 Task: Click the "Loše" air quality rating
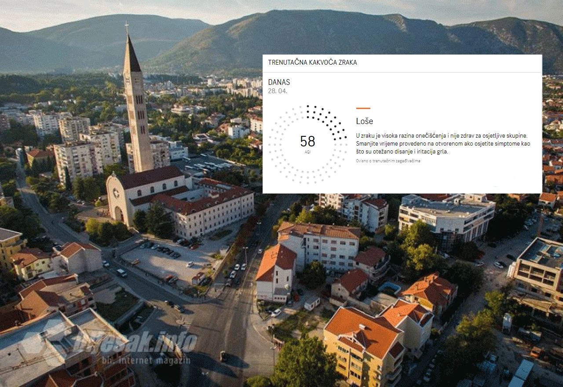click(x=365, y=121)
